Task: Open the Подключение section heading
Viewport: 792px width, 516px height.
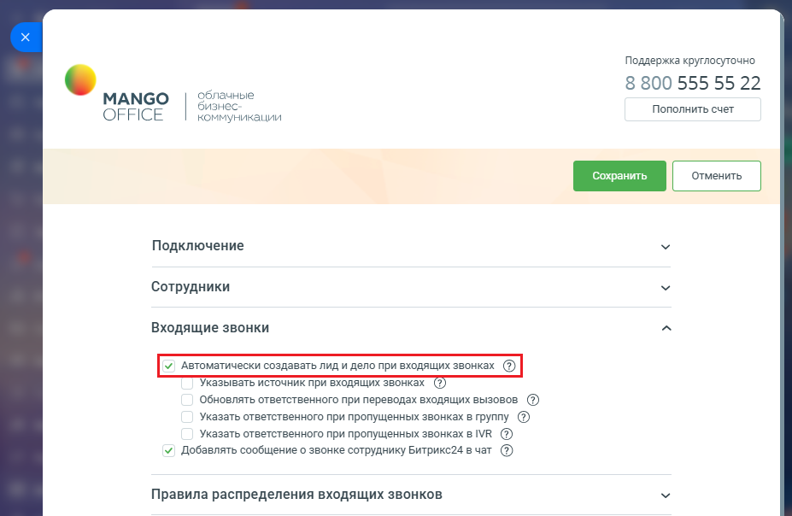Action: (x=198, y=246)
